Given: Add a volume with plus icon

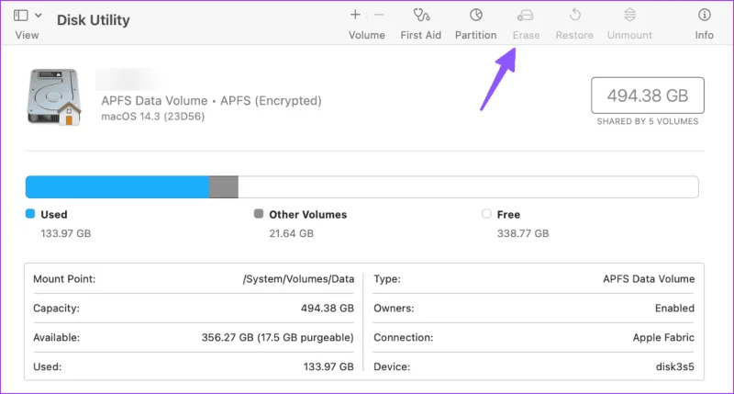Looking at the screenshot, I should click(x=355, y=15).
